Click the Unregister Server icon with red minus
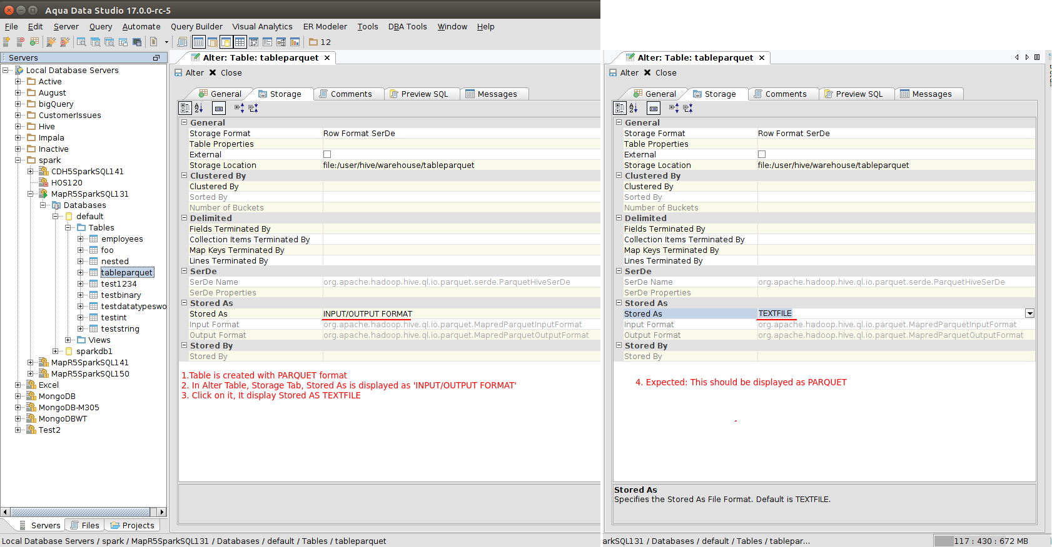 [x=21, y=42]
